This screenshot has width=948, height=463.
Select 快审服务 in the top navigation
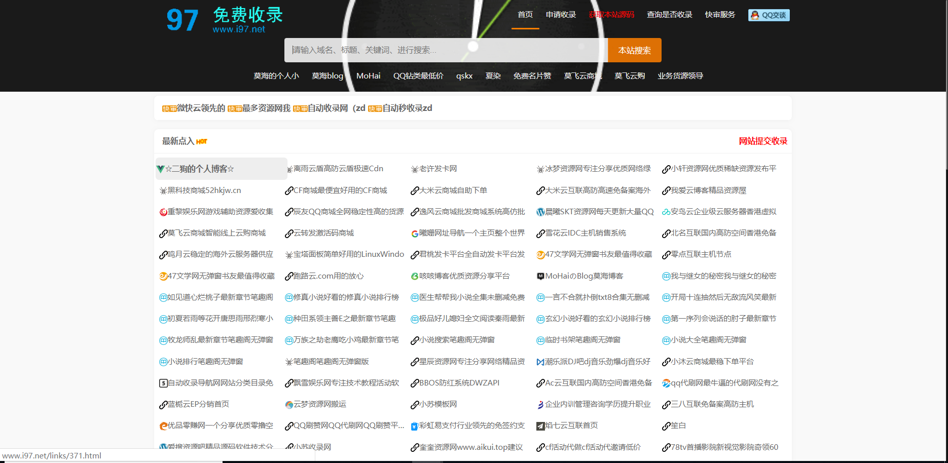[719, 15]
